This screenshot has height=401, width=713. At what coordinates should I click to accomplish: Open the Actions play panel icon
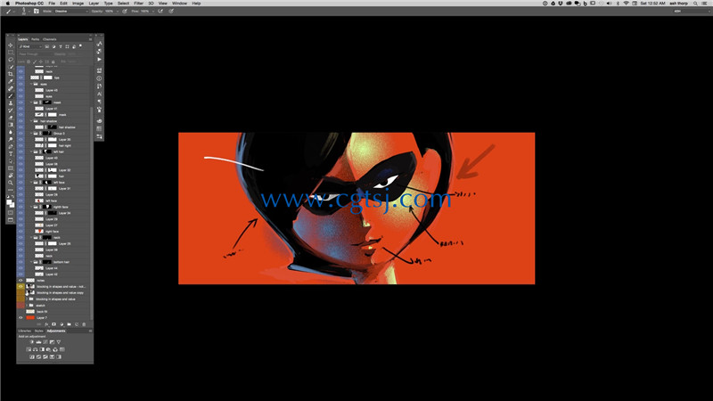coord(99,60)
